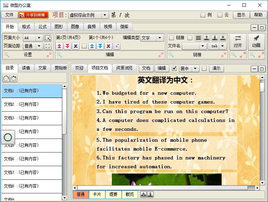Toggle the checkbox between the page and item arrows

coord(84,46)
